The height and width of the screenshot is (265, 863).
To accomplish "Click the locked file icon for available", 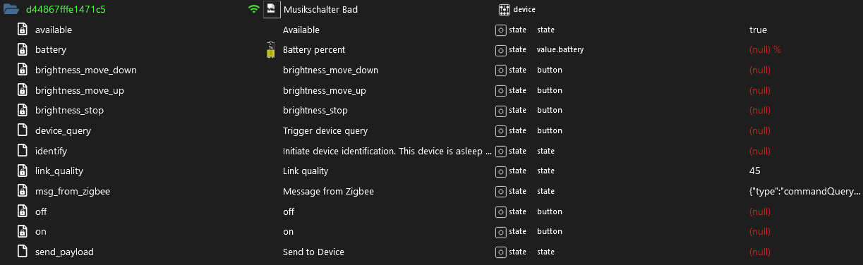I will click(22, 30).
